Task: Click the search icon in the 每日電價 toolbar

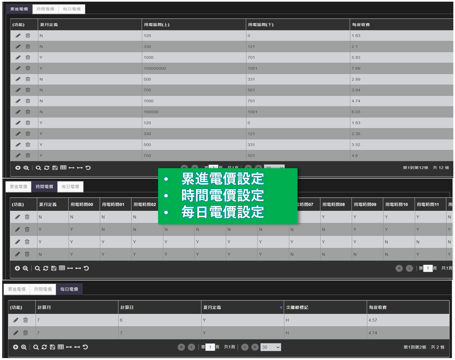Action: [36, 347]
